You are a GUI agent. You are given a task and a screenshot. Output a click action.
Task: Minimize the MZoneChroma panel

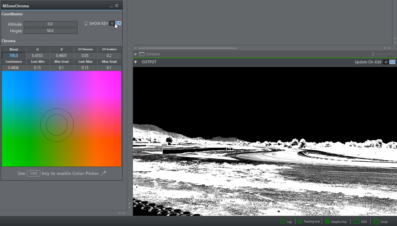pos(111,6)
